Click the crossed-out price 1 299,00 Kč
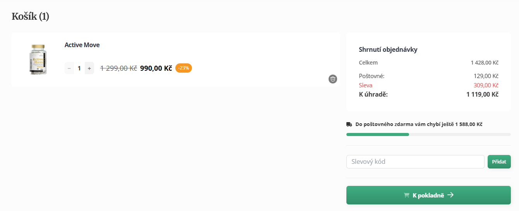The height and width of the screenshot is (211, 519). tap(118, 68)
